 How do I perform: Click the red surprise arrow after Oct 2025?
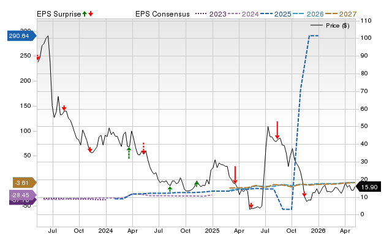click(304, 194)
